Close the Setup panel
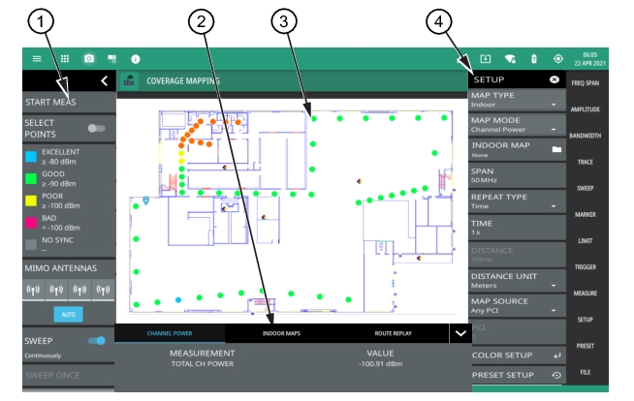Viewport: 634px width, 401px height. coord(554,79)
